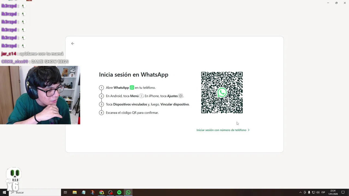The height and width of the screenshot is (196, 349).
Task: Click the Android Menú three-dots icon
Action: (141, 96)
